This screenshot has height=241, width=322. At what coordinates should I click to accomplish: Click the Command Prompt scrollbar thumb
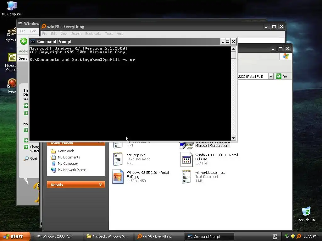233,55
